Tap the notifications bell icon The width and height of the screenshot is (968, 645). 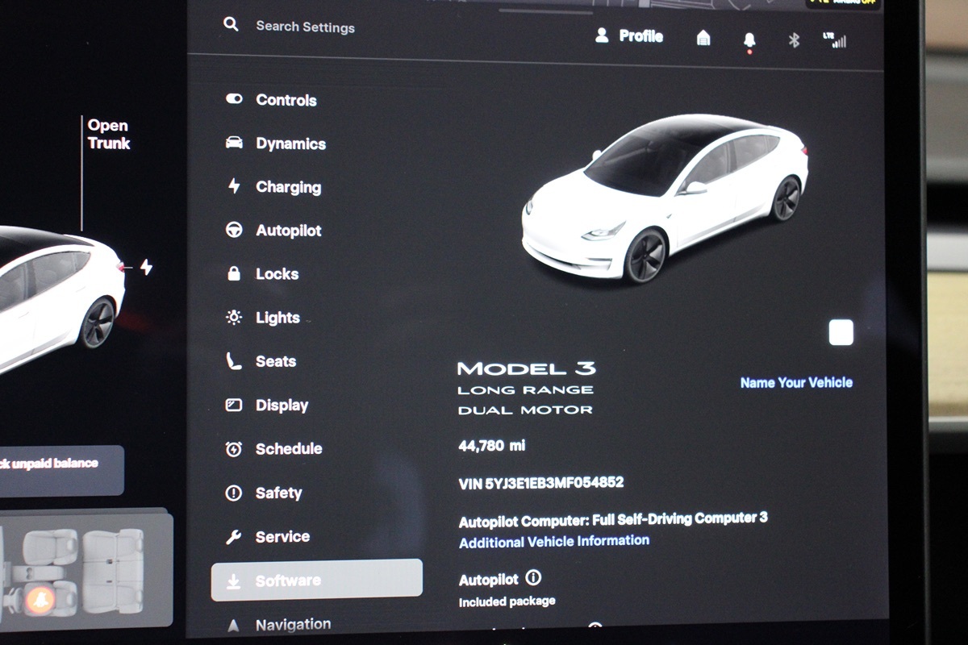[749, 40]
